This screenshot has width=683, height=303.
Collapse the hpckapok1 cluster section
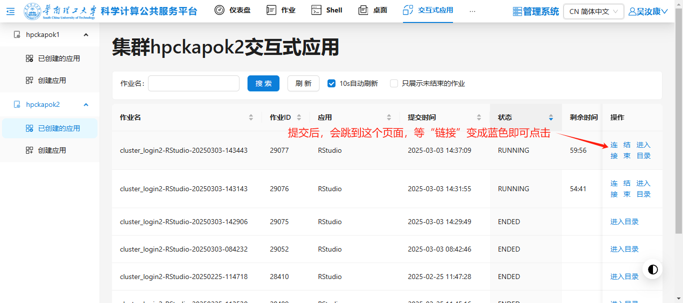tap(86, 35)
